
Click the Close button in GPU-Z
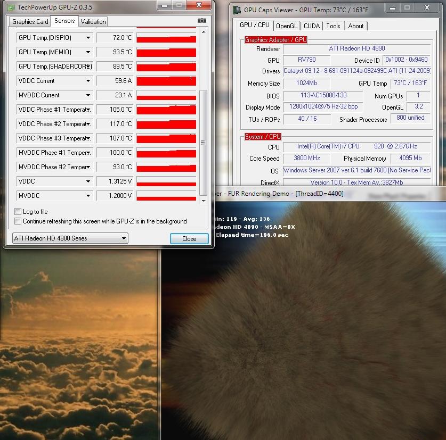point(189,238)
